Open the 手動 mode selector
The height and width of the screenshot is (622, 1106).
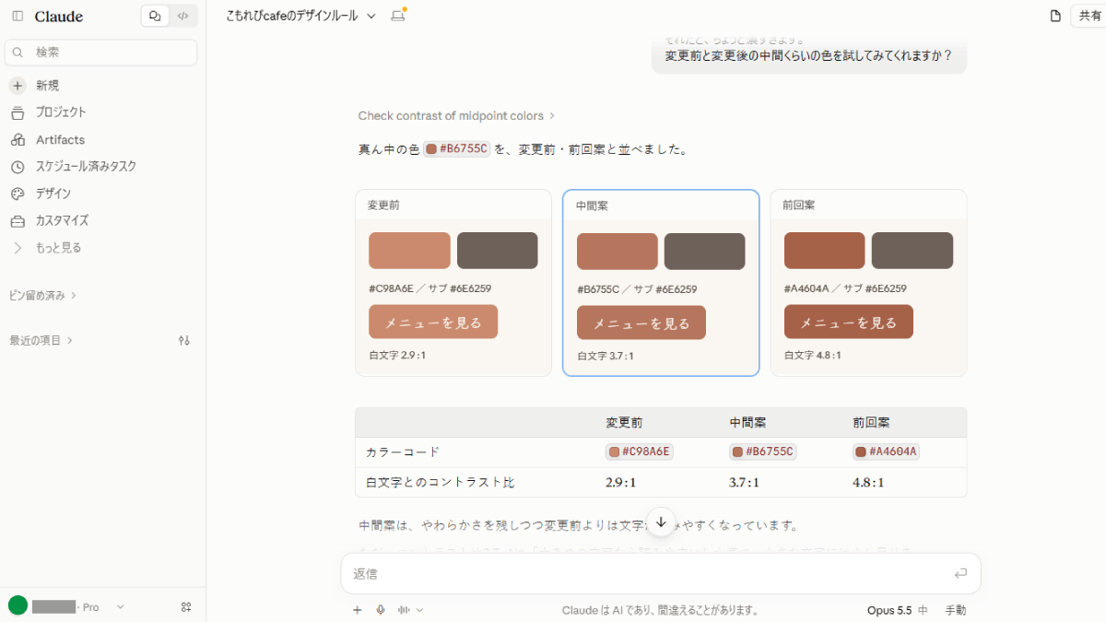[956, 610]
